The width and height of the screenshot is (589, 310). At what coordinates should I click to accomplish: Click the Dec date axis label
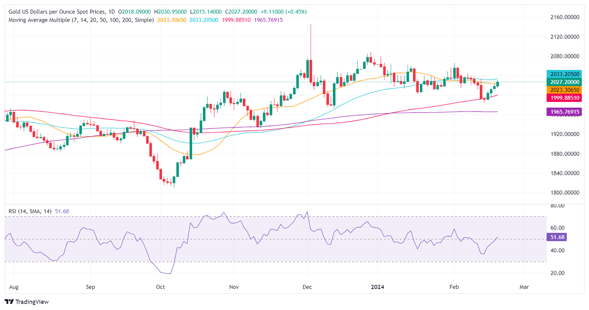[x=308, y=287]
